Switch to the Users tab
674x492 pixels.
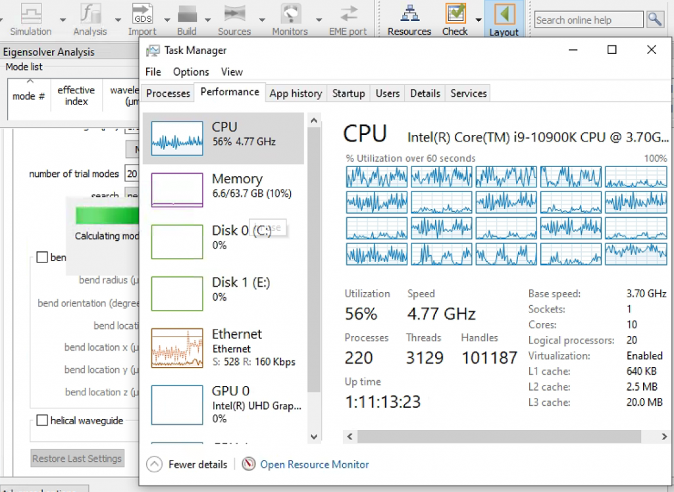388,93
